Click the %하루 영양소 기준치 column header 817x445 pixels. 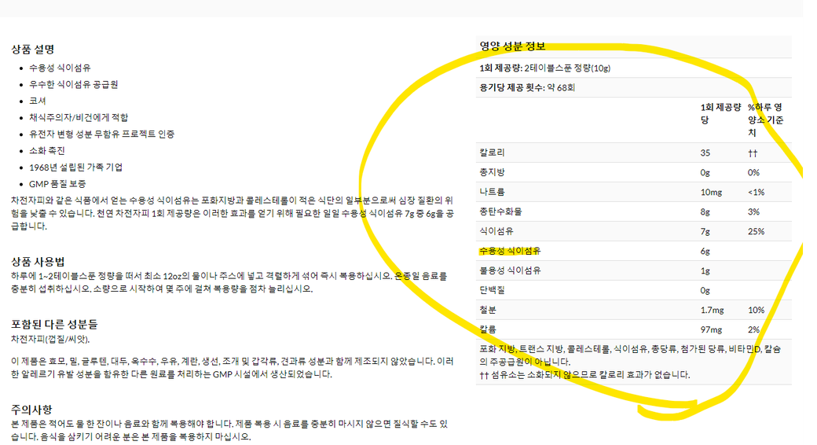(766, 120)
